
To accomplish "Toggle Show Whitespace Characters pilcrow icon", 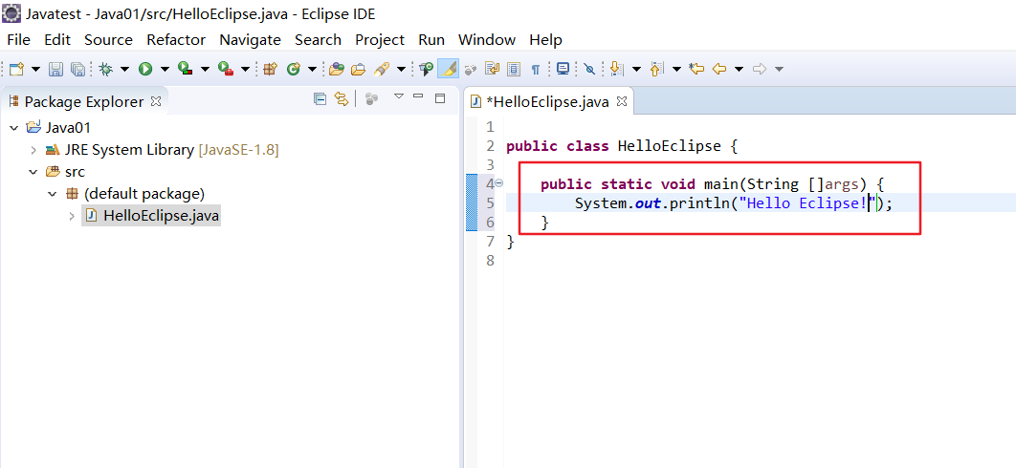I will (535, 70).
